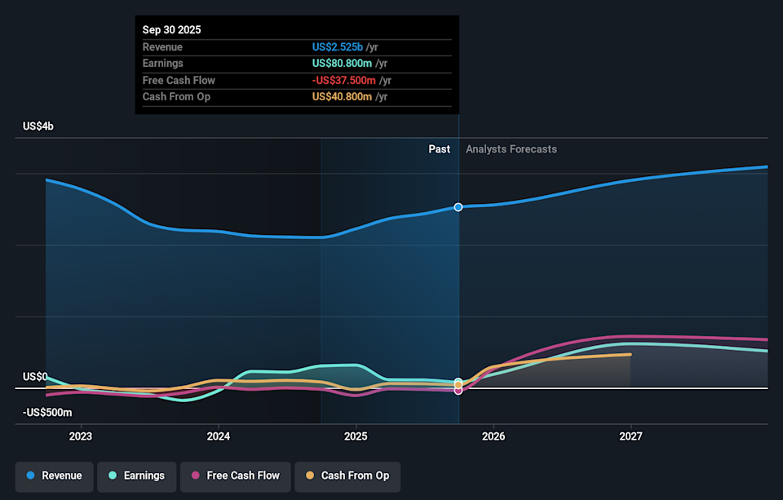
Task: Click the US$2.525b revenue value
Action: [338, 47]
